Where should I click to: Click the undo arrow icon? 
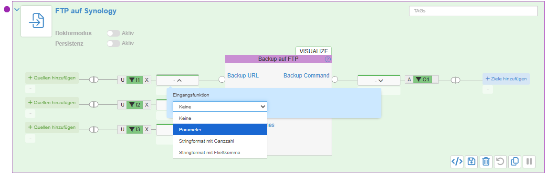(500, 162)
